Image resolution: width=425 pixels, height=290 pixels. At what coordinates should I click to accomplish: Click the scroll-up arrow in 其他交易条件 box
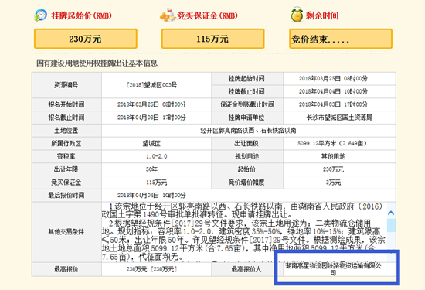pyautogui.click(x=391, y=213)
